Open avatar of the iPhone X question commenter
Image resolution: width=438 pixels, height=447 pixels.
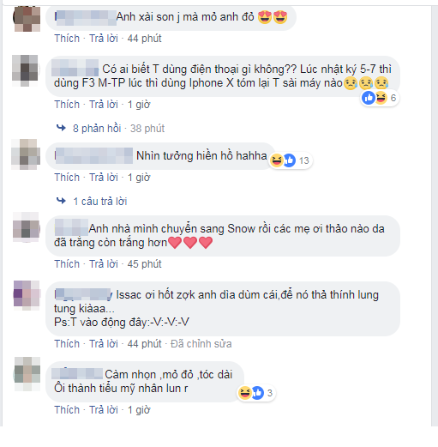pyautogui.click(x=25, y=70)
